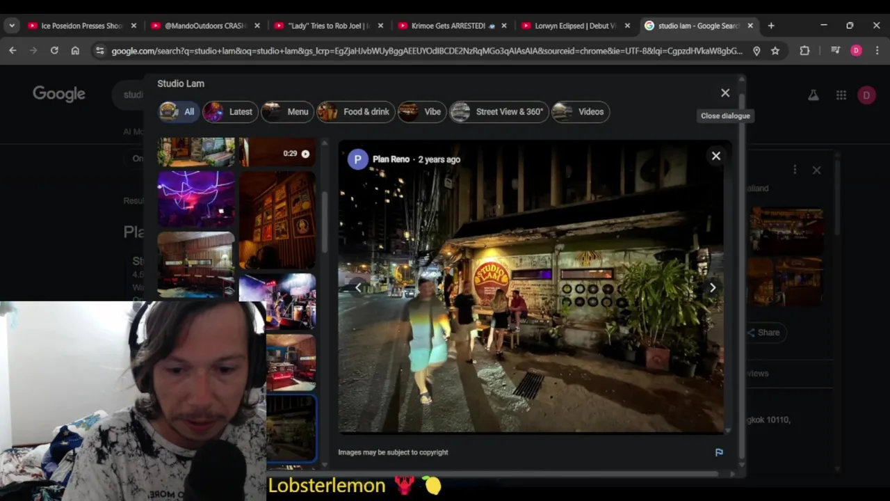Open the selected dark street thumbnail
Screen dimensions: 890x501
coord(291,429)
